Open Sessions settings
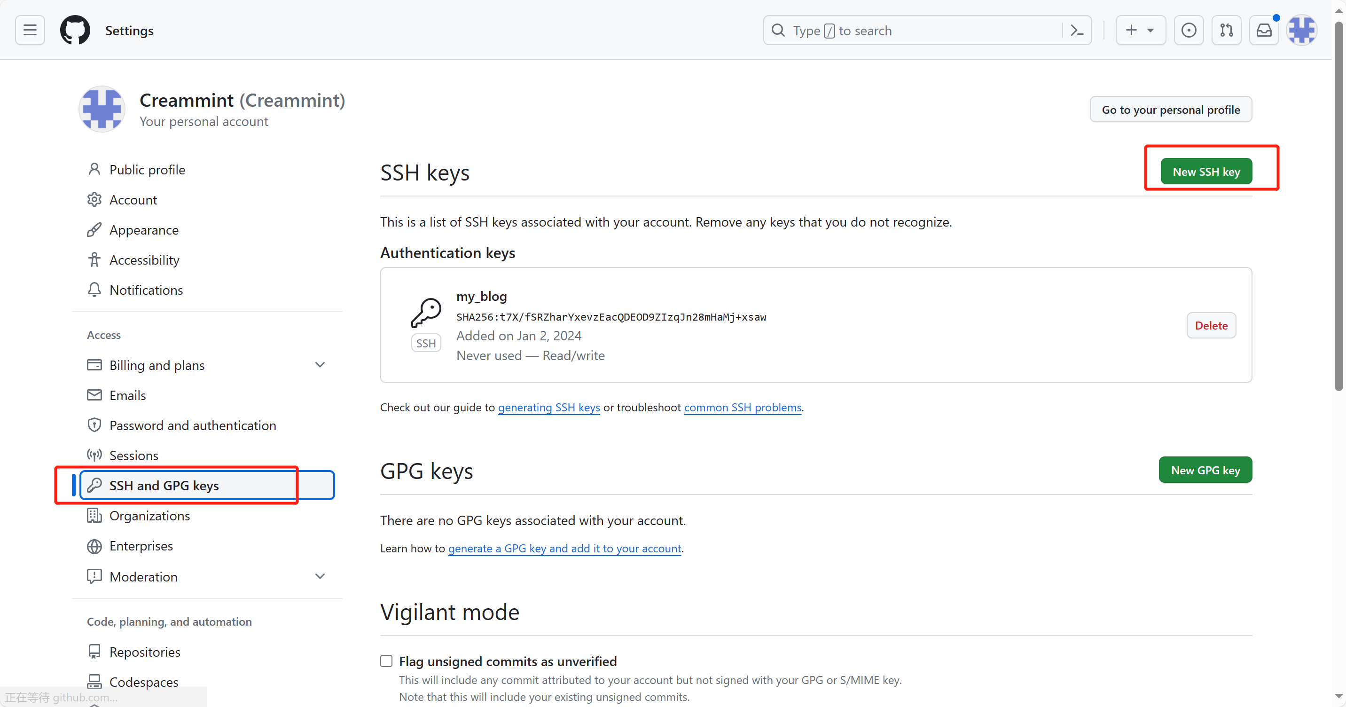The width and height of the screenshot is (1346, 707). point(207,455)
